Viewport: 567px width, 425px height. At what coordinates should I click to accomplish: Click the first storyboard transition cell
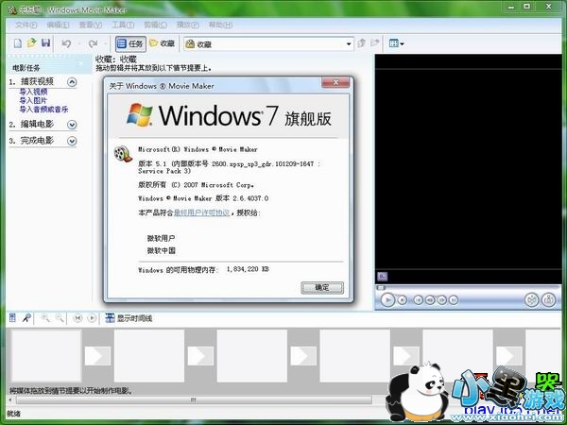[x=97, y=356]
